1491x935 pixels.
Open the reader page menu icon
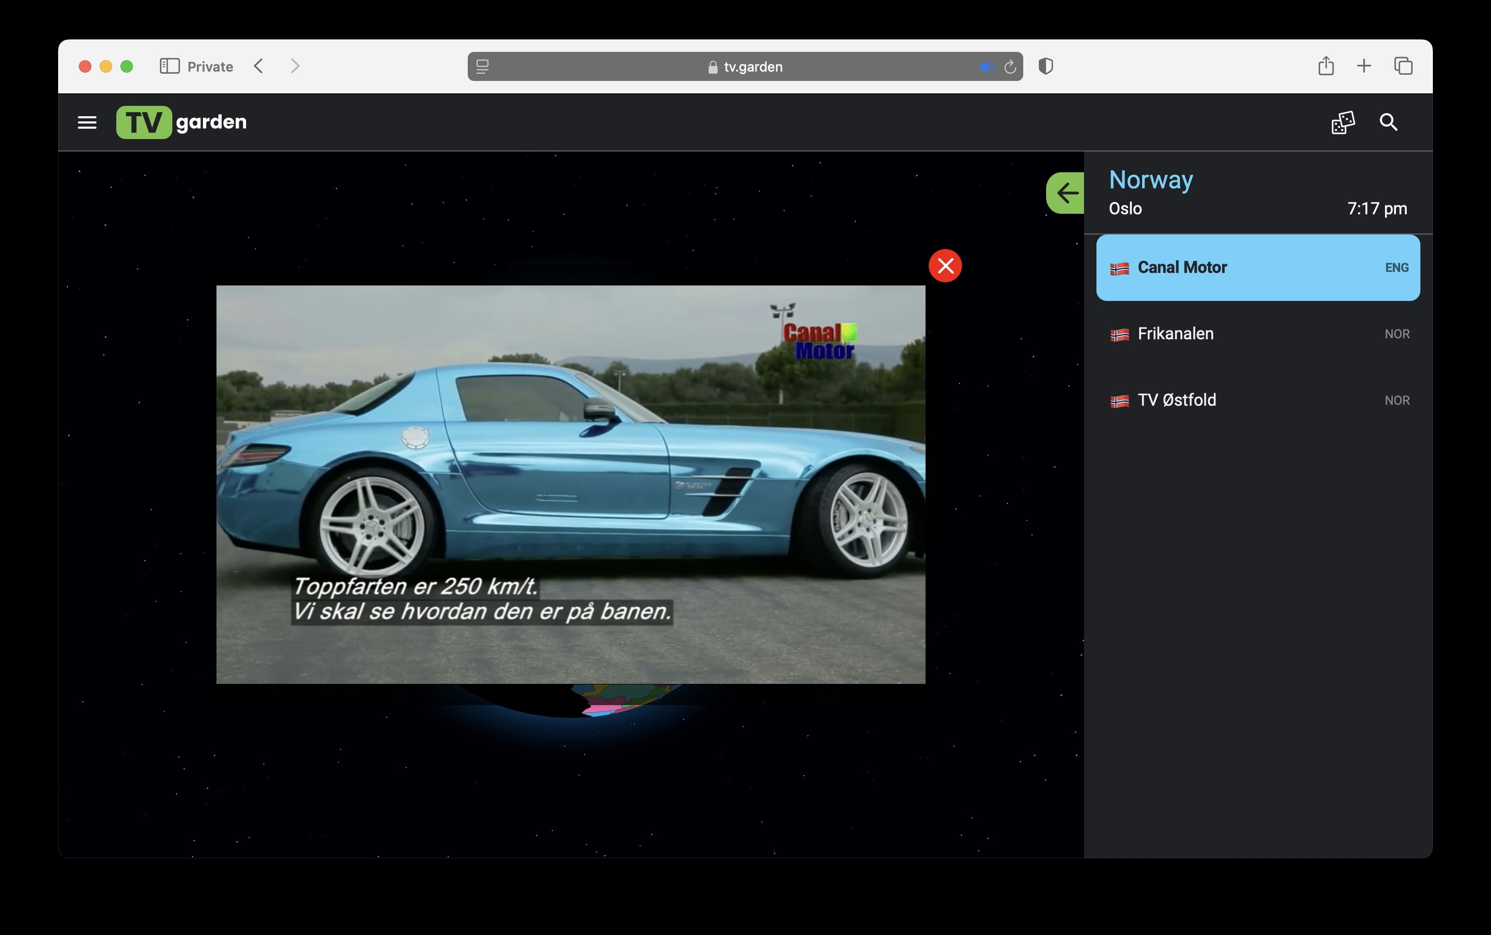[x=483, y=67]
